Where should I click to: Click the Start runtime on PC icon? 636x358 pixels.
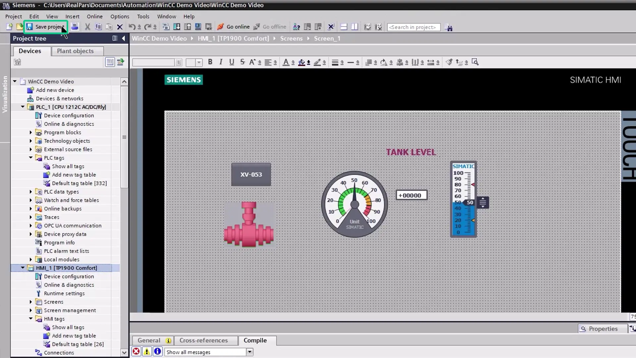tap(209, 27)
